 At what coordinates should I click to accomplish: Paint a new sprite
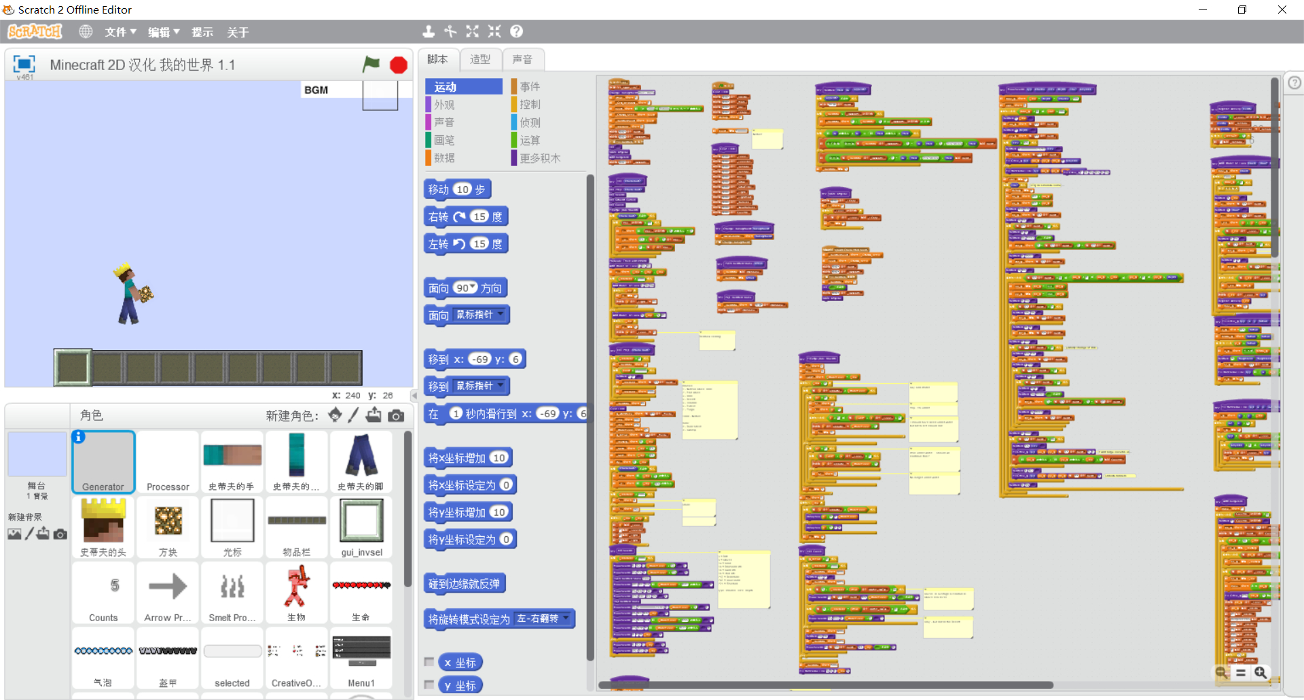353,415
